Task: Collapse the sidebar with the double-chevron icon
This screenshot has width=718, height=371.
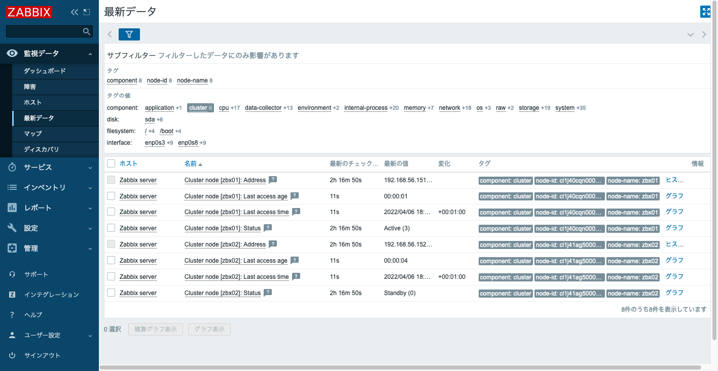Action: tap(74, 12)
